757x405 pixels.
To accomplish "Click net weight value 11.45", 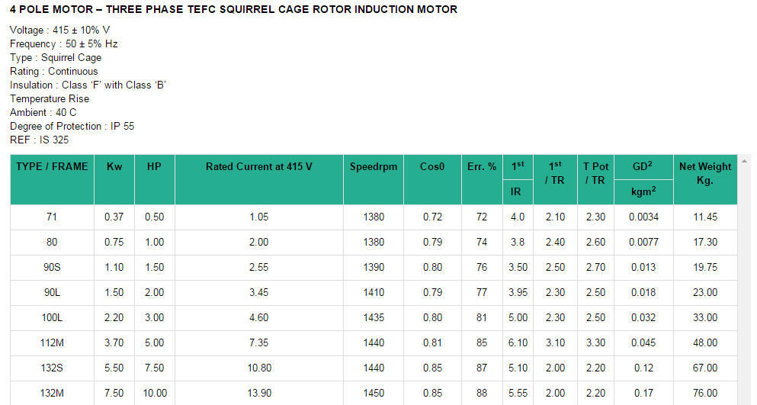I will pos(704,217).
